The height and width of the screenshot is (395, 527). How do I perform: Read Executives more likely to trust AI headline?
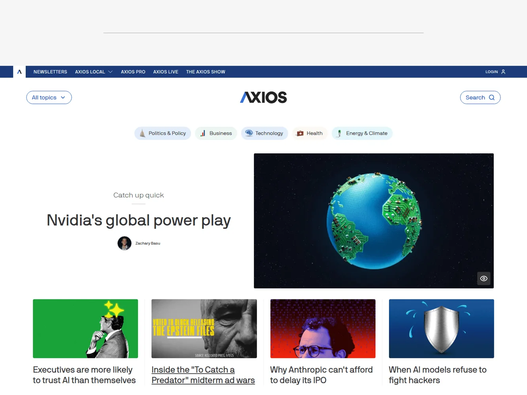[84, 375]
